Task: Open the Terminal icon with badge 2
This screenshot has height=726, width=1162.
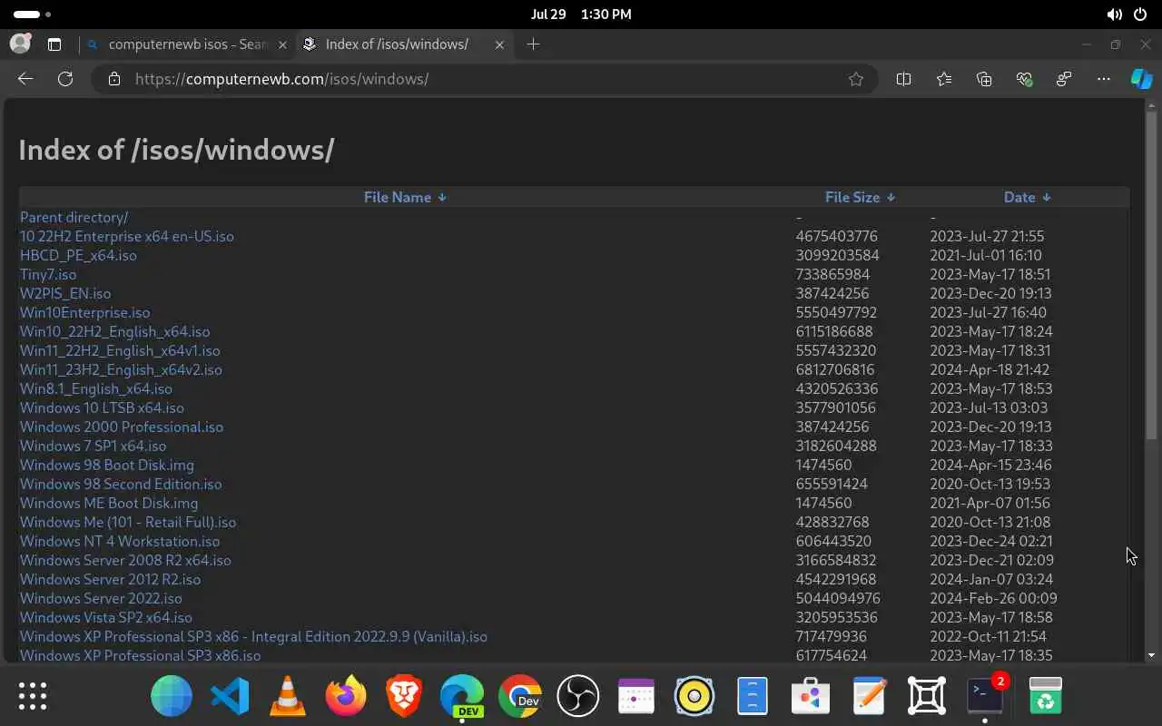Action: tap(985, 696)
